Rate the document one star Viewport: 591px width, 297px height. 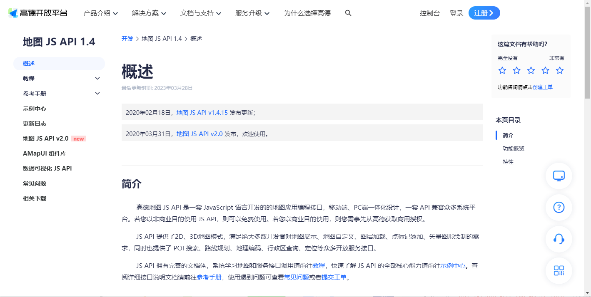502,70
